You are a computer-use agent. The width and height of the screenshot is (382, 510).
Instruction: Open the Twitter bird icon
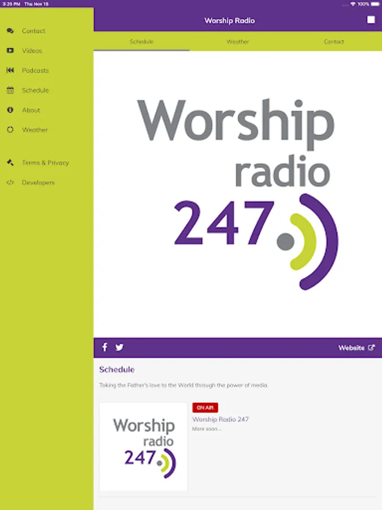[x=119, y=347]
